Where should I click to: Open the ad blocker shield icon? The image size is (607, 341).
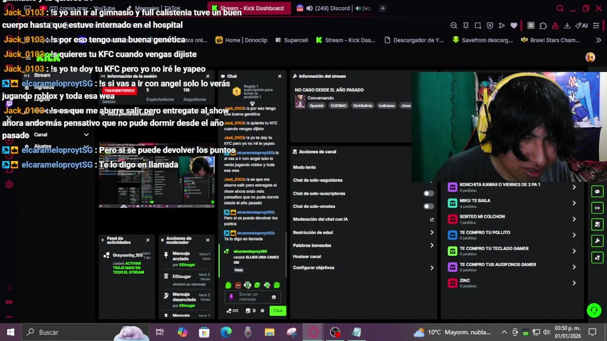(x=490, y=26)
